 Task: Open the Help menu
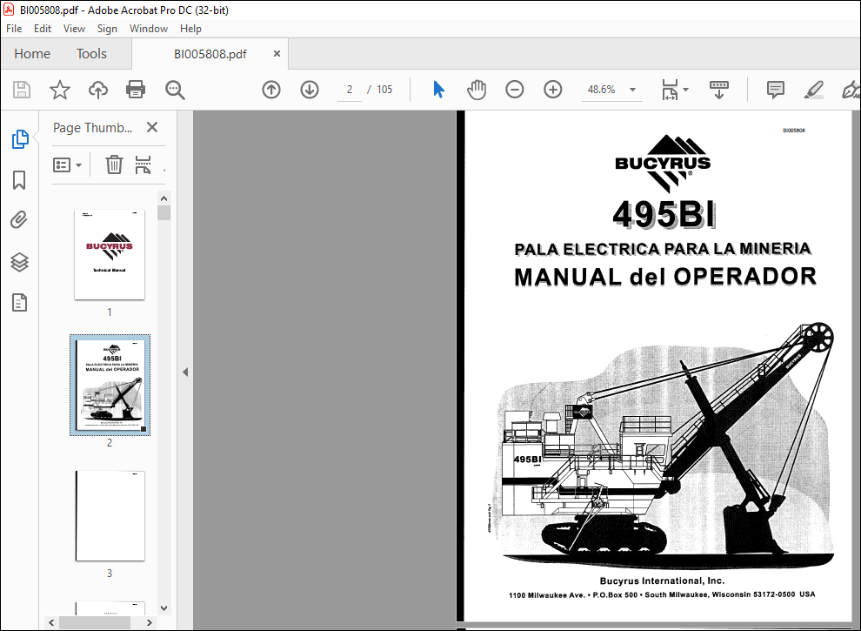190,29
